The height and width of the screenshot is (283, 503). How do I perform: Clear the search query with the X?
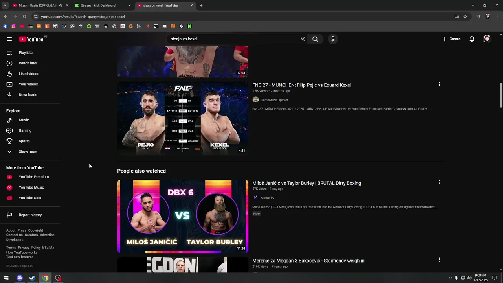coord(303,39)
